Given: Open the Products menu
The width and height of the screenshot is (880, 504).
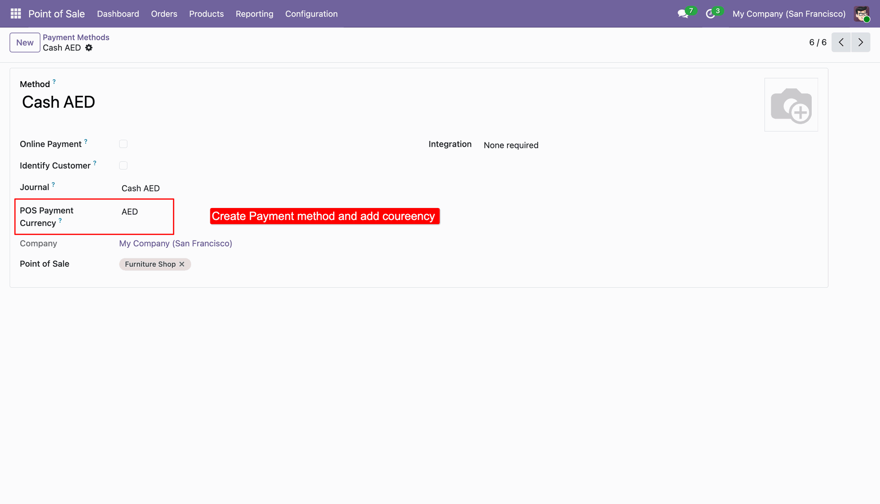Looking at the screenshot, I should pyautogui.click(x=206, y=14).
